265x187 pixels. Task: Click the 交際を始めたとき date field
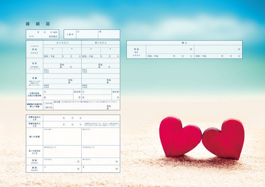72,118
